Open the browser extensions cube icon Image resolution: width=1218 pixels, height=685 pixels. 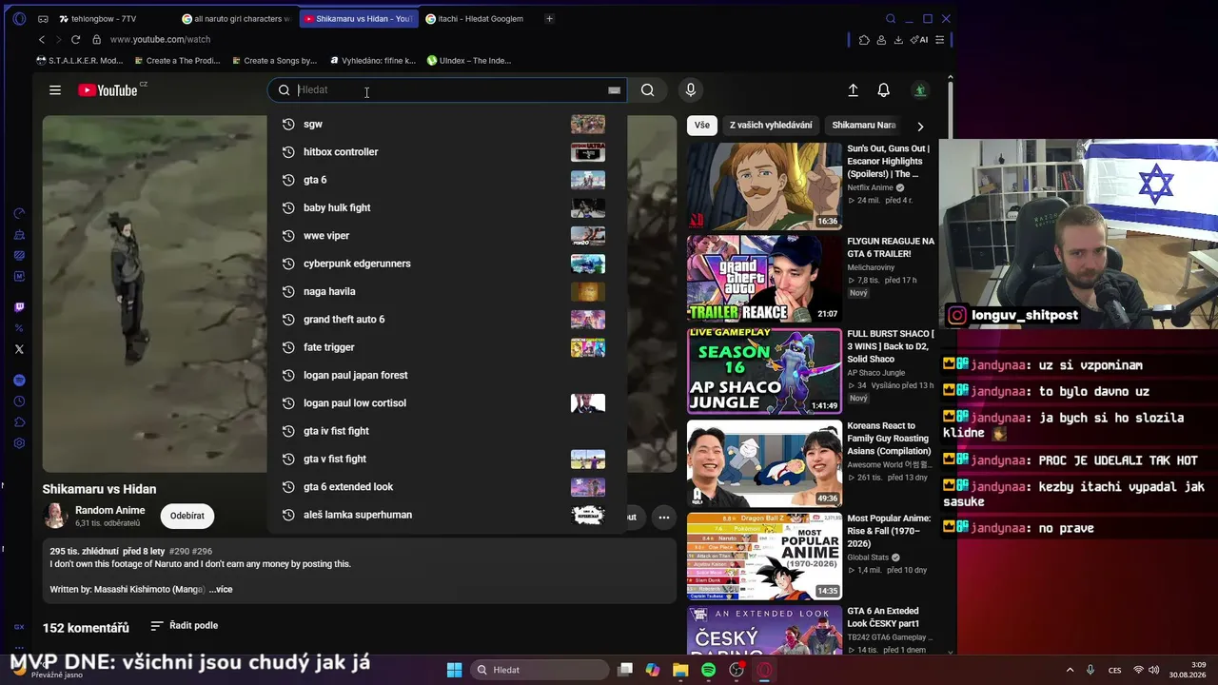tap(864, 40)
